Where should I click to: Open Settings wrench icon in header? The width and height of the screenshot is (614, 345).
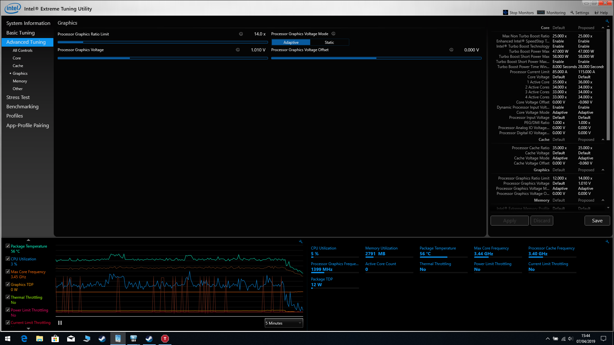(x=572, y=13)
